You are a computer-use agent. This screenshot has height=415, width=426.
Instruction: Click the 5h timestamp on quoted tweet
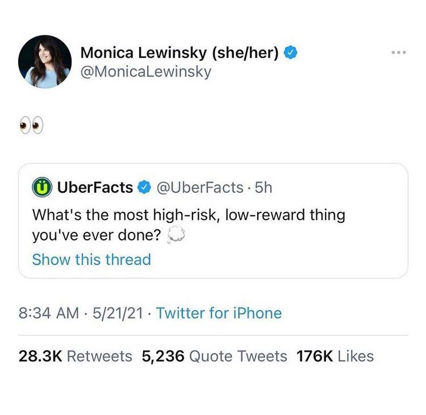click(x=264, y=187)
